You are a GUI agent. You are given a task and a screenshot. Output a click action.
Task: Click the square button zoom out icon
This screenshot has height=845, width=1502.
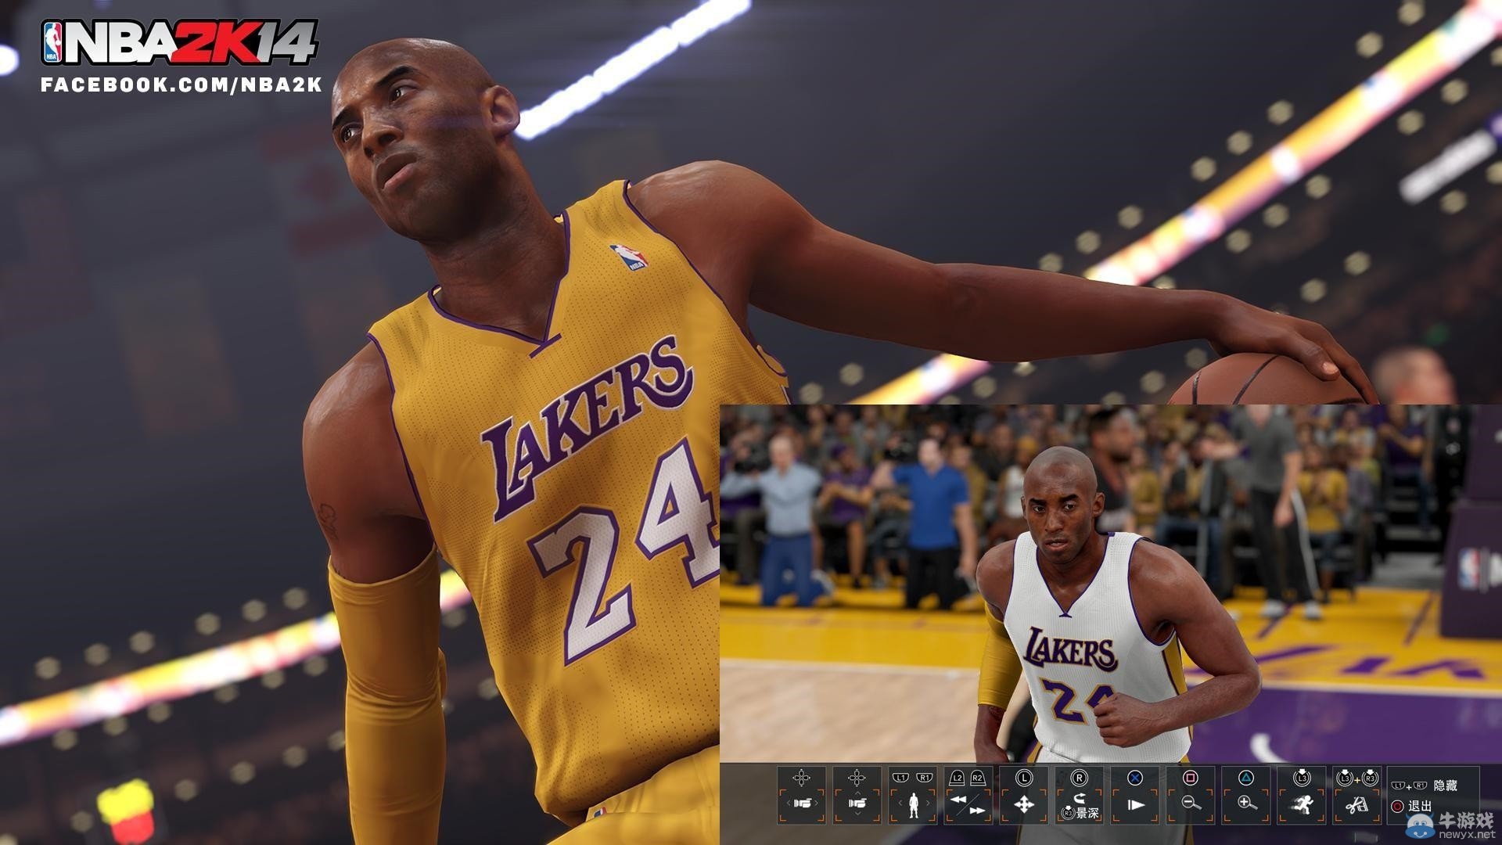[x=1190, y=795]
